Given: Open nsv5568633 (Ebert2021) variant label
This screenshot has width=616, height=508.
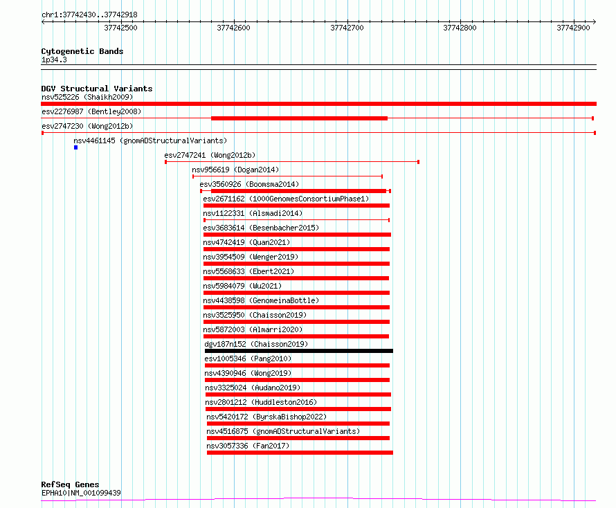Looking at the screenshot, I should point(248,271).
